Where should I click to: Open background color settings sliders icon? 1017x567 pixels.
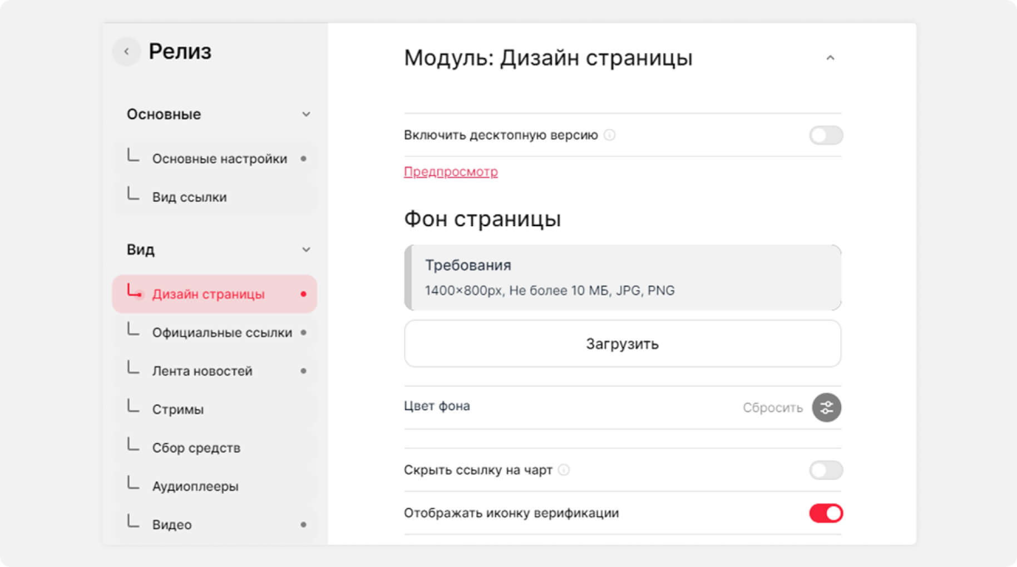826,407
